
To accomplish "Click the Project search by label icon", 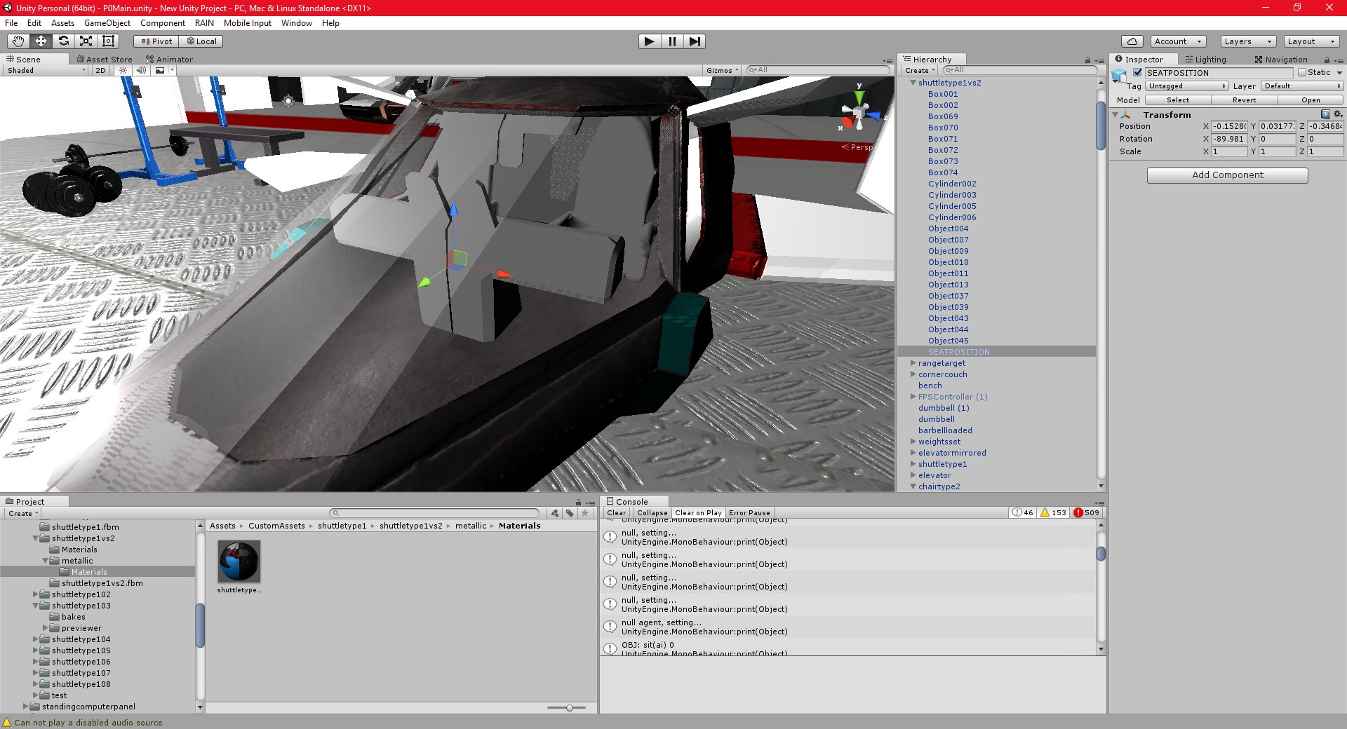I will [570, 513].
